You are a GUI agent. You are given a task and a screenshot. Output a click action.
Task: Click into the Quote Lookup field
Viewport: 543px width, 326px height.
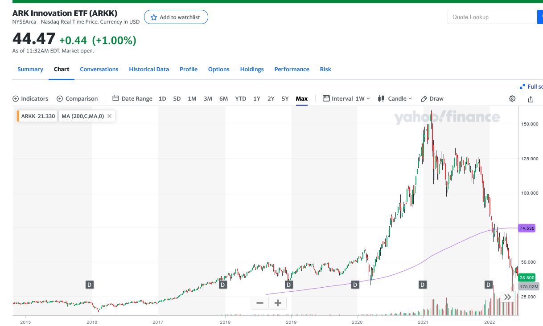tap(492, 17)
